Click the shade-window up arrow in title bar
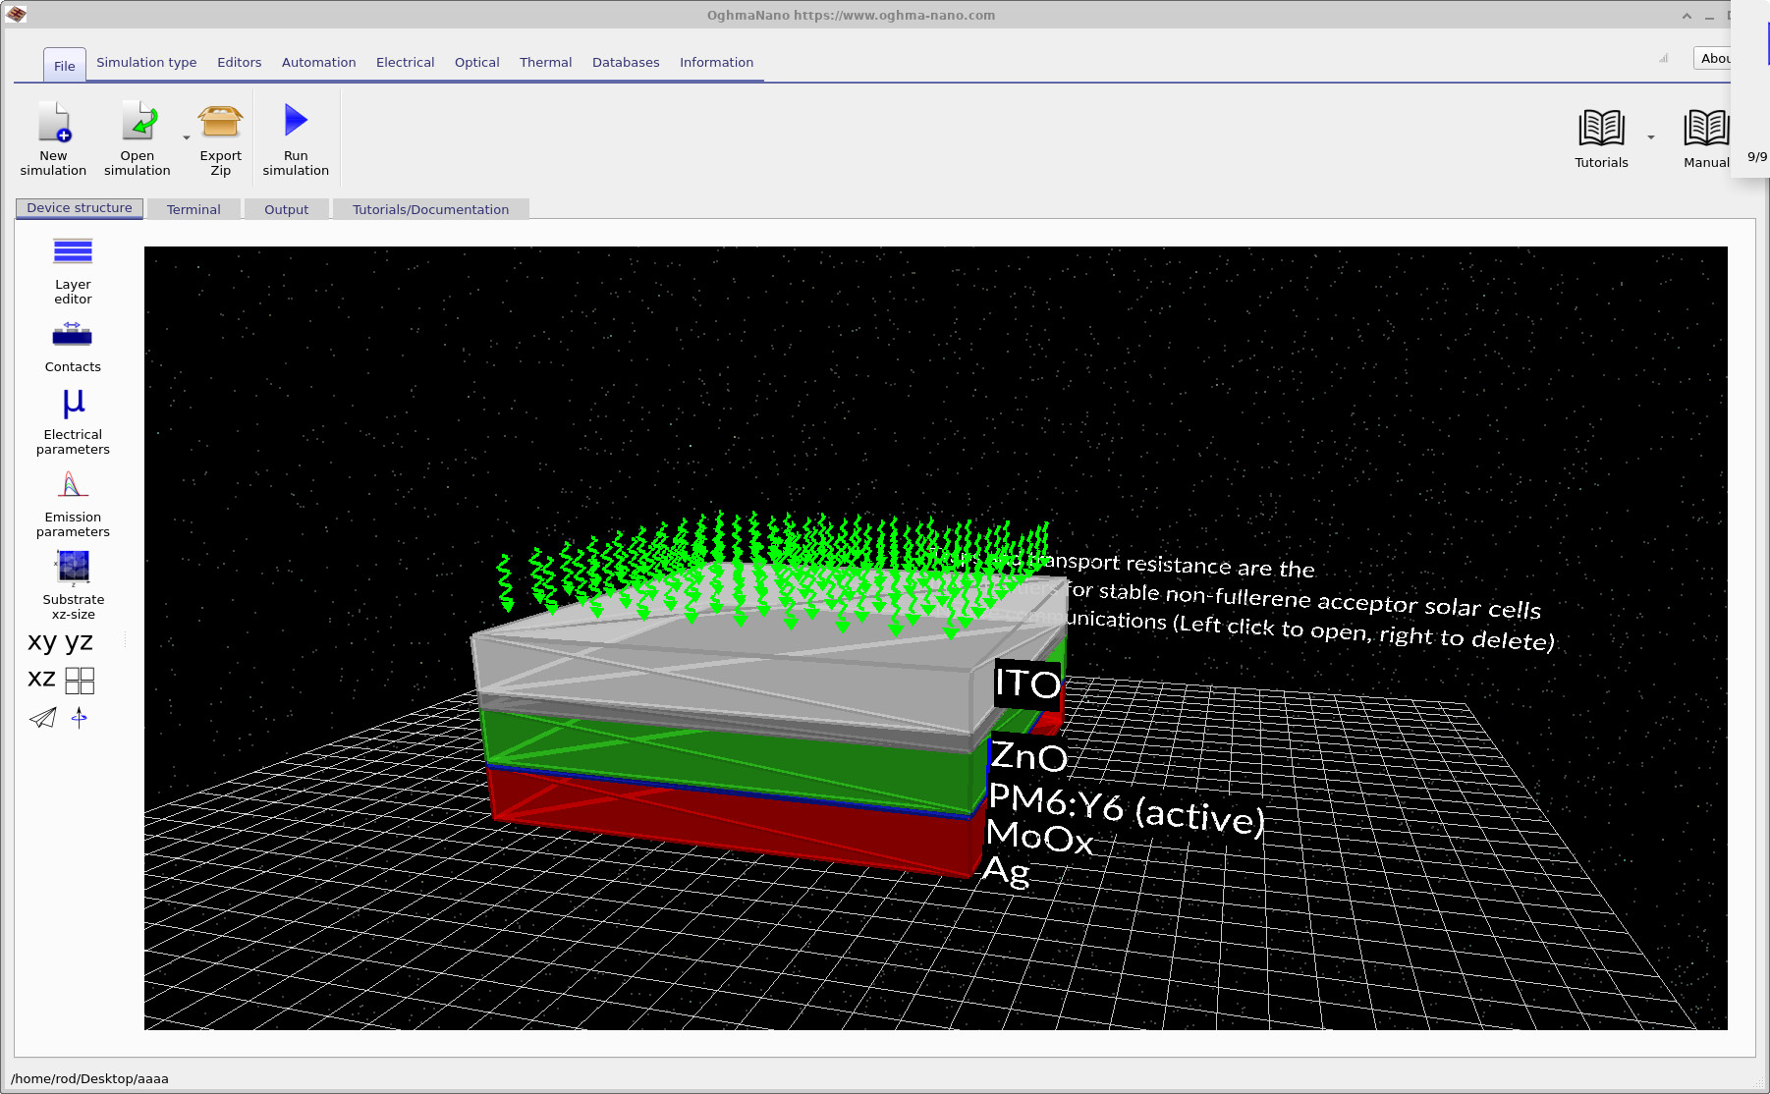Viewport: 1770px width, 1094px height. pyautogui.click(x=1687, y=16)
